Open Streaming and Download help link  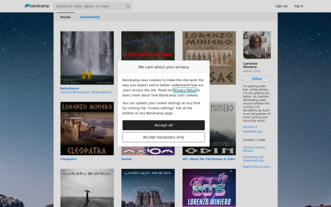point(253,158)
